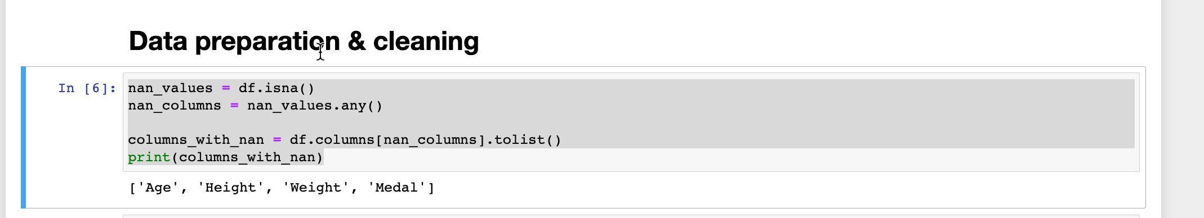Click the columns_with_nan variable being assigned

pos(196,140)
